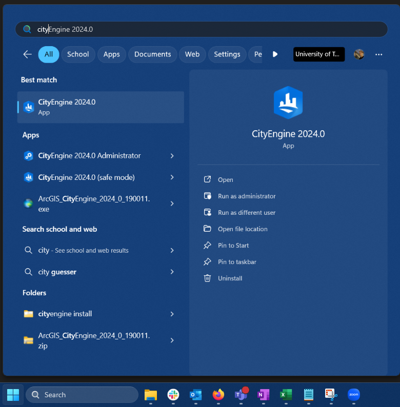Select the partially visible 'Pe' filter tab
400x407 pixels.
pyautogui.click(x=255, y=54)
